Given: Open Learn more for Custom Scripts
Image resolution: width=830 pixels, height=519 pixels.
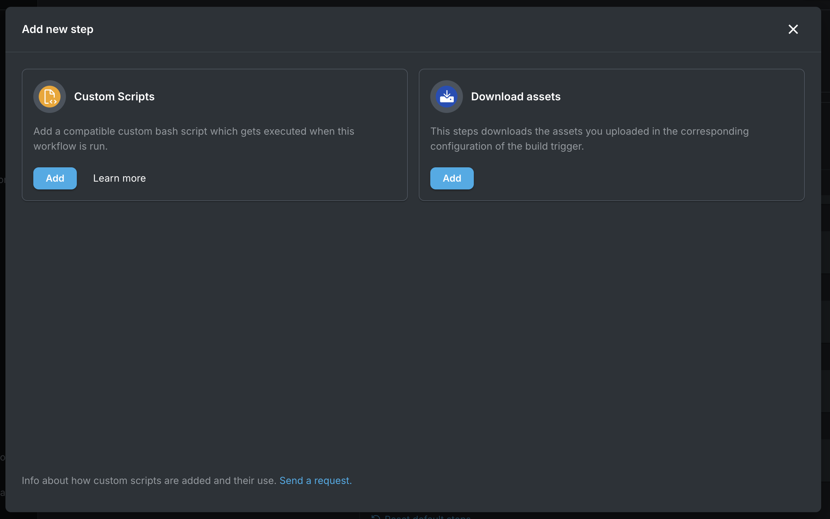Looking at the screenshot, I should 119,178.
